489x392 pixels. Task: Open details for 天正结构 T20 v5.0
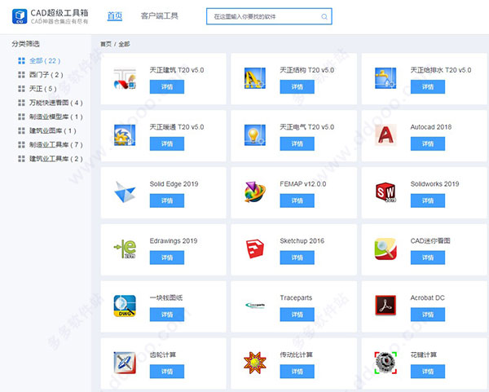(x=297, y=86)
